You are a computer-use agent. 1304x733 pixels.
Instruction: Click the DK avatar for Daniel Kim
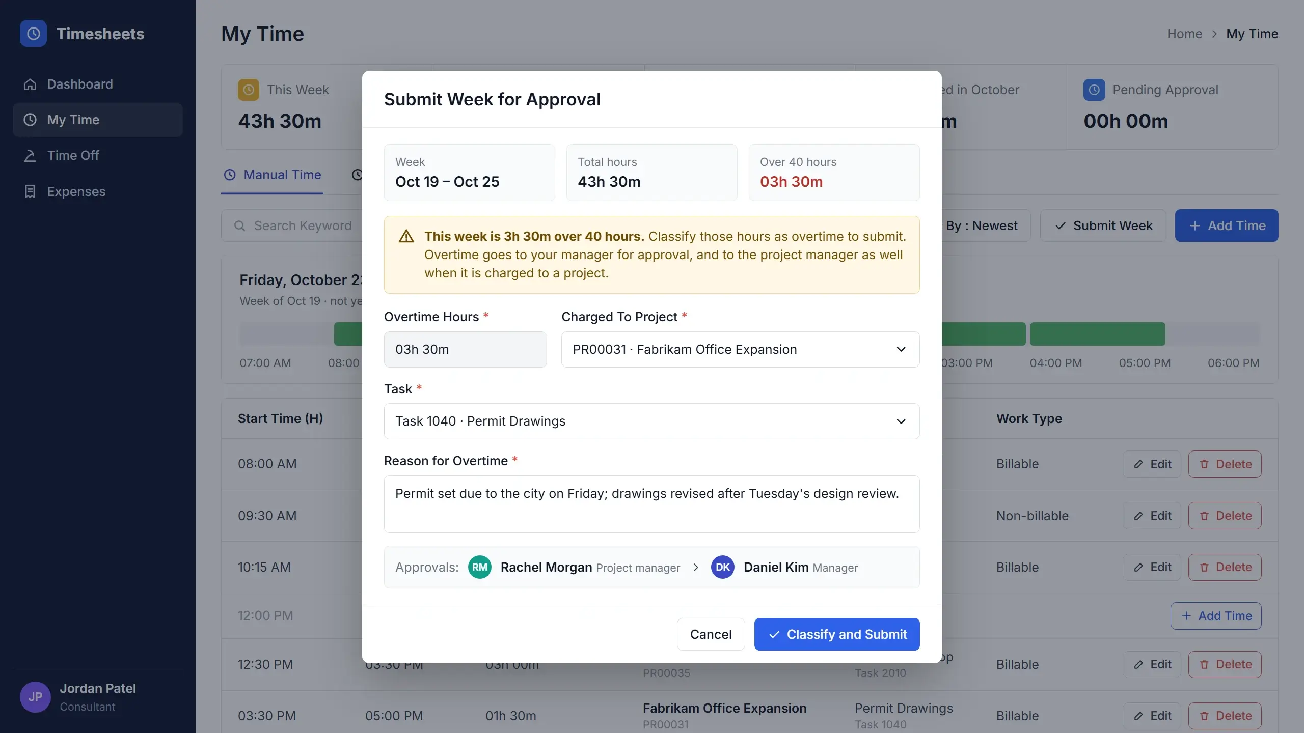pyautogui.click(x=722, y=567)
